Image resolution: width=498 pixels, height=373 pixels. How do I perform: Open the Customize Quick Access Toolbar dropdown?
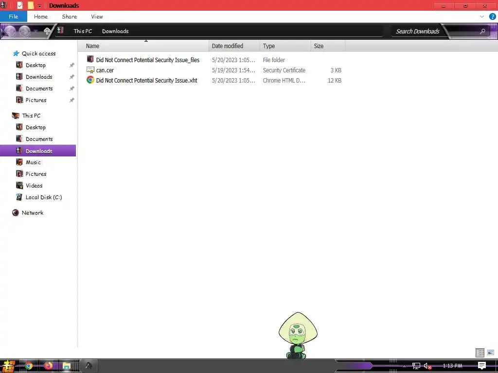coord(40,6)
